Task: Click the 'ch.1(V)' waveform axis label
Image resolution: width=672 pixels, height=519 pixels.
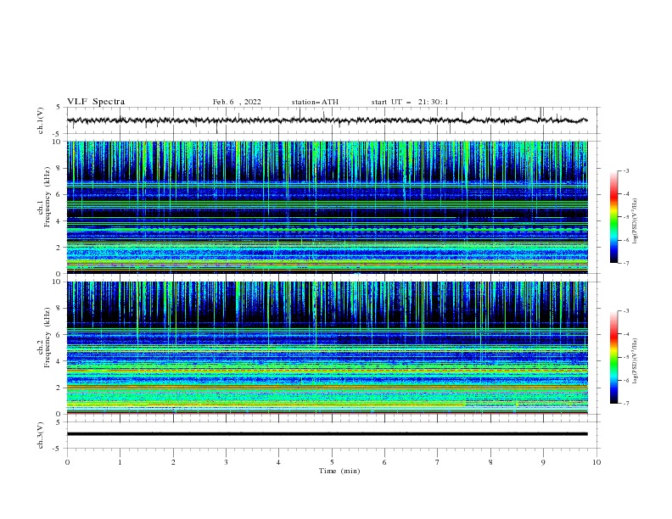Action: (41, 120)
